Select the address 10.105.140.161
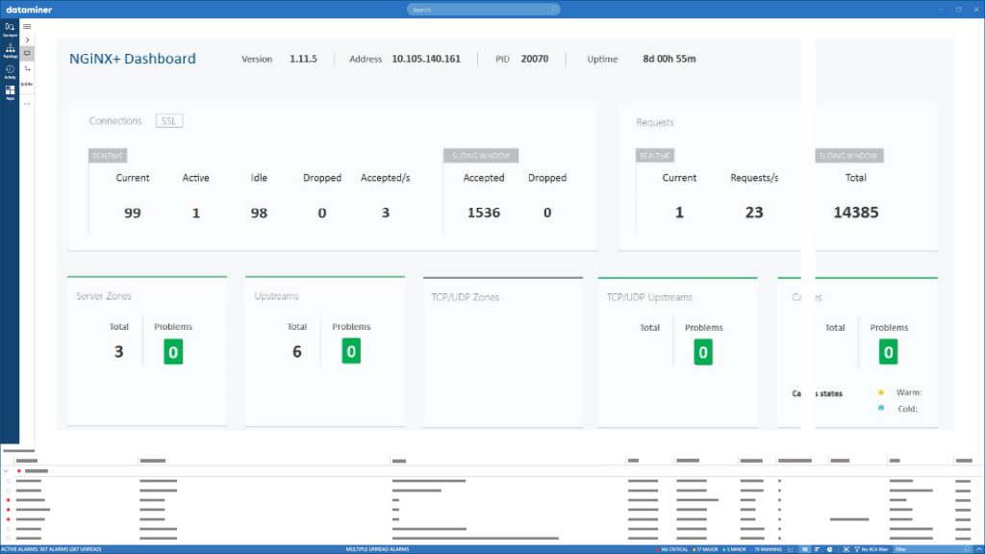Image resolution: width=985 pixels, height=554 pixels. pyautogui.click(x=426, y=59)
